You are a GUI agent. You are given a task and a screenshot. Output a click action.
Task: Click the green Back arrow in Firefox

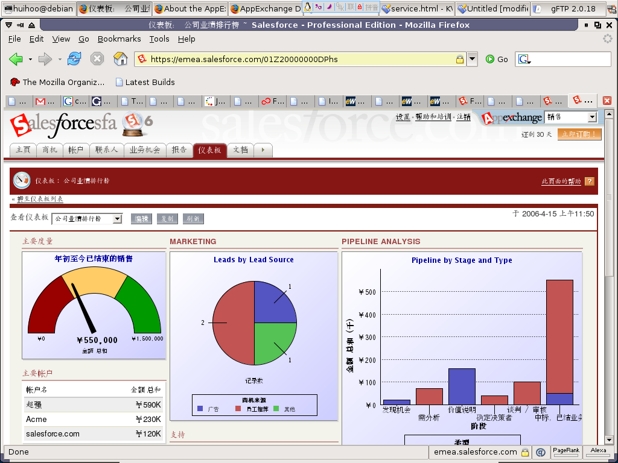[x=16, y=59]
